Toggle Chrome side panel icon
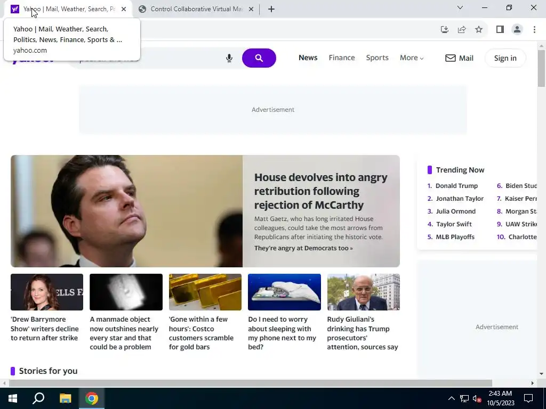Image resolution: width=546 pixels, height=409 pixels. click(x=500, y=30)
